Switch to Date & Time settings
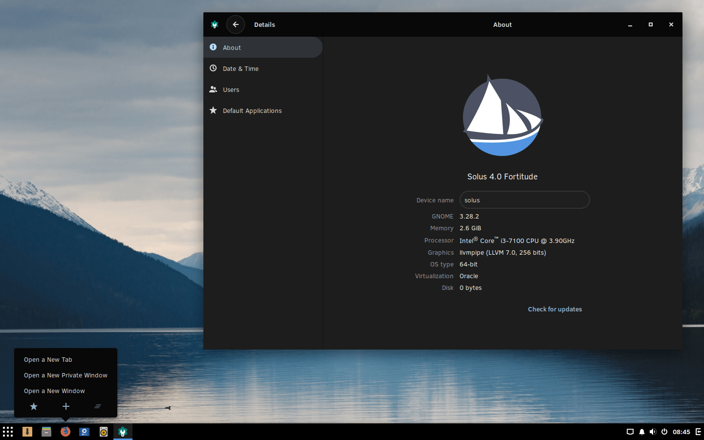This screenshot has height=440, width=704. pos(263,68)
